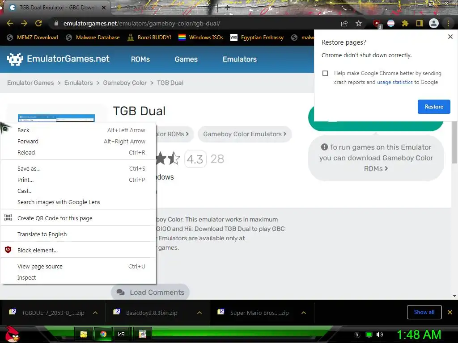Click the page vertical scrollbar thumb
The height and width of the screenshot is (343, 458).
[454, 142]
